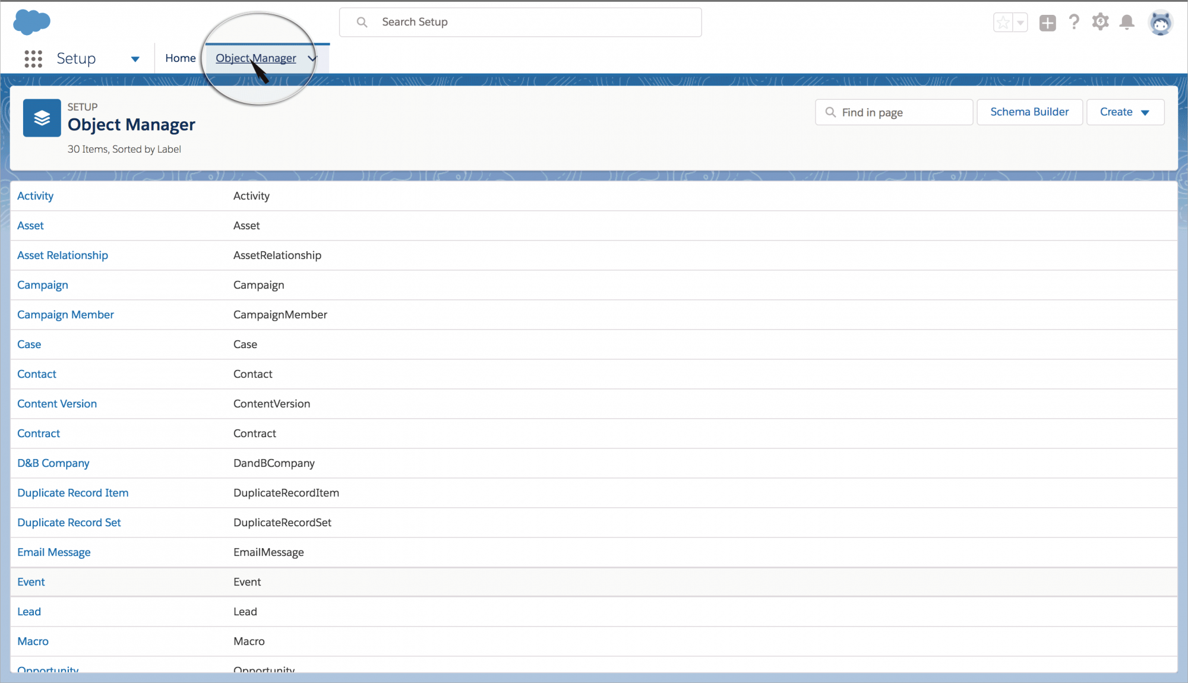Expand the favorites list dropdown arrow
Viewport: 1188px width, 683px height.
point(1020,23)
